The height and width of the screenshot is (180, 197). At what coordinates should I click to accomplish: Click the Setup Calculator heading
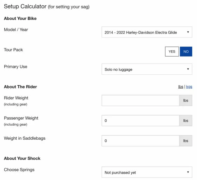click(x=47, y=7)
